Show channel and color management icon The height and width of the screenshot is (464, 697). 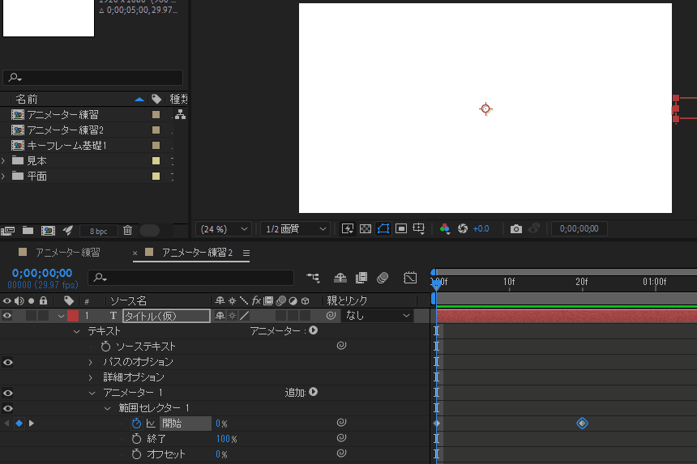(444, 228)
